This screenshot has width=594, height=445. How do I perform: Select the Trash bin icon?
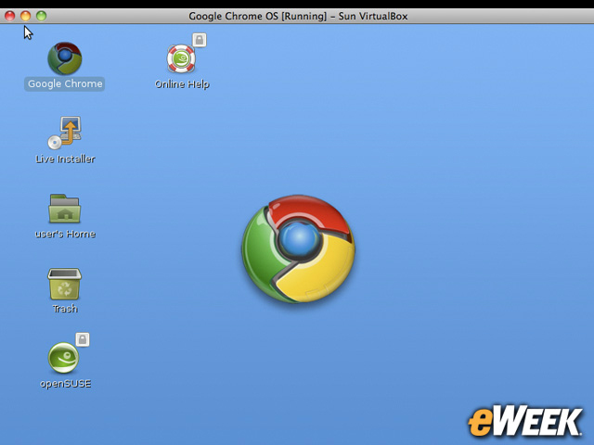point(64,284)
